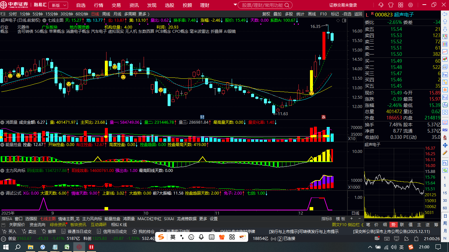Open the 交易 menu
This screenshot has height=252, width=449.
116,5
